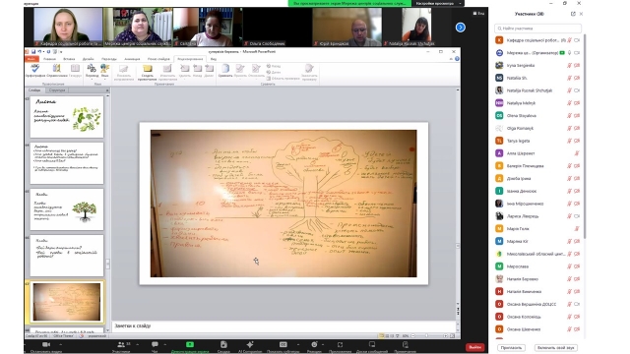Open Undo dropdown arrow in PowerPoint title bar
The width and height of the screenshot is (630, 354).
click(x=43, y=52)
